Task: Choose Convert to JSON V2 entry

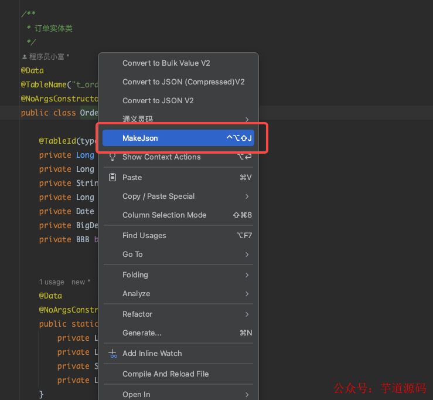Action: (178, 101)
